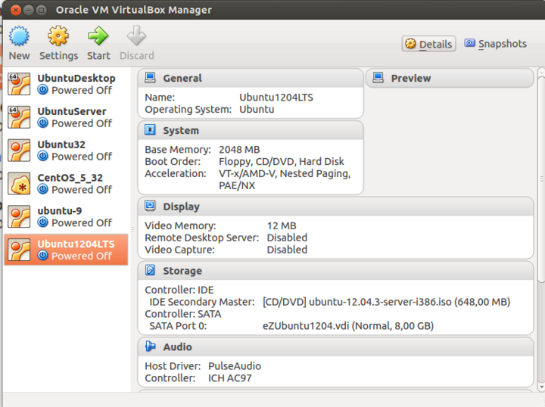Click ubuntu-9 name in VM list
545x407 pixels.
tap(60, 211)
